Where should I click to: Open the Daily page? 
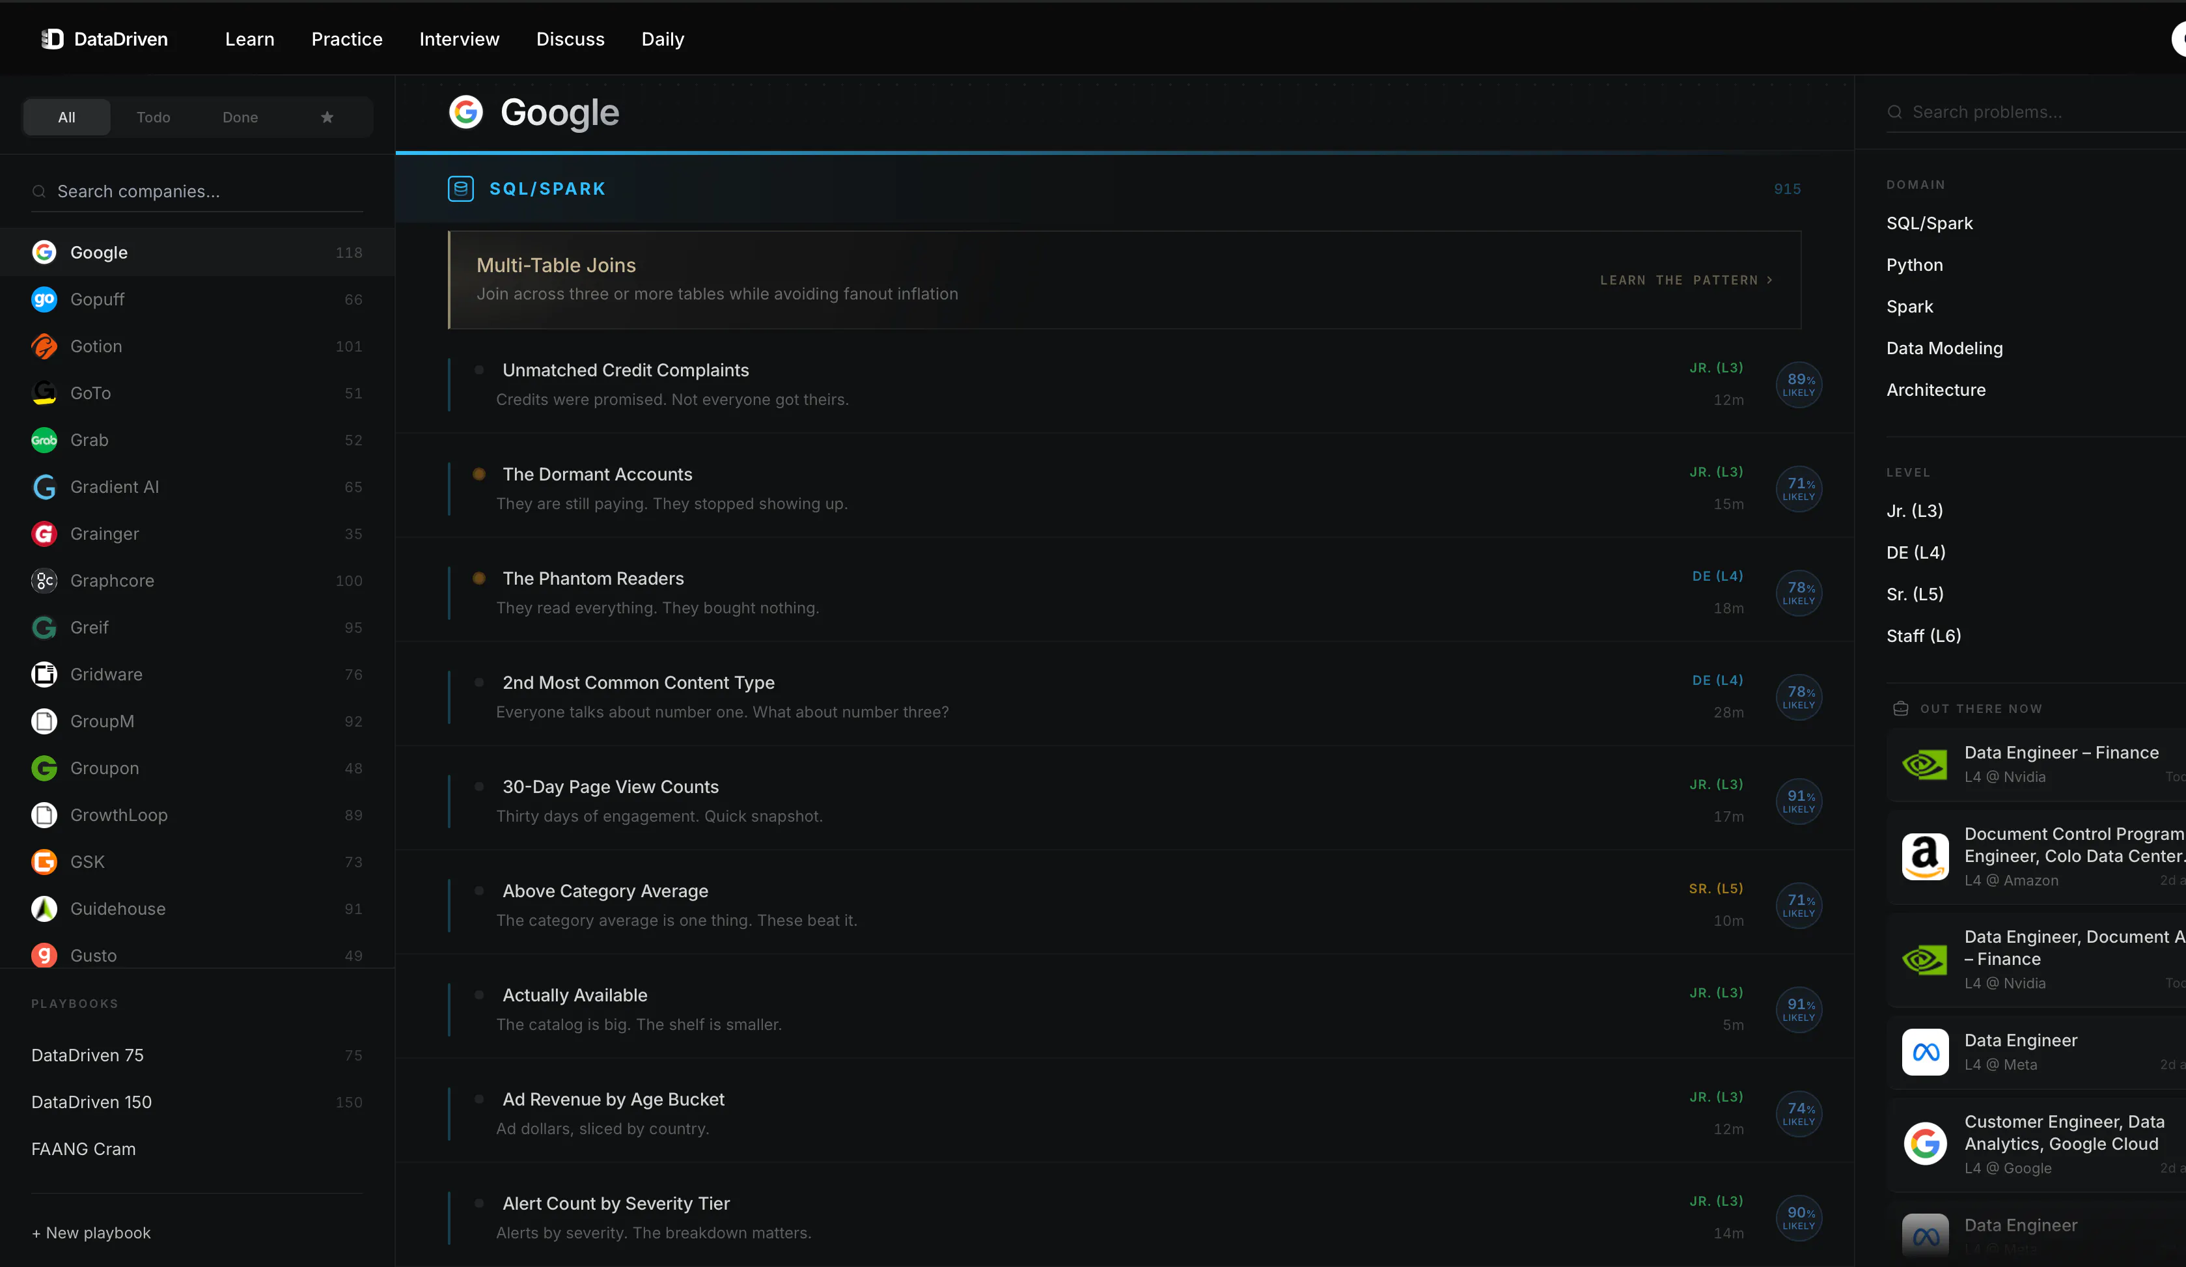click(x=663, y=39)
